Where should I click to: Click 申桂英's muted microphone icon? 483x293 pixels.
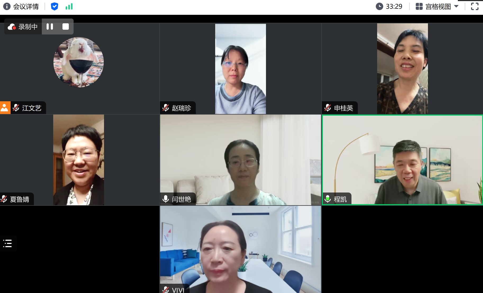(x=328, y=108)
